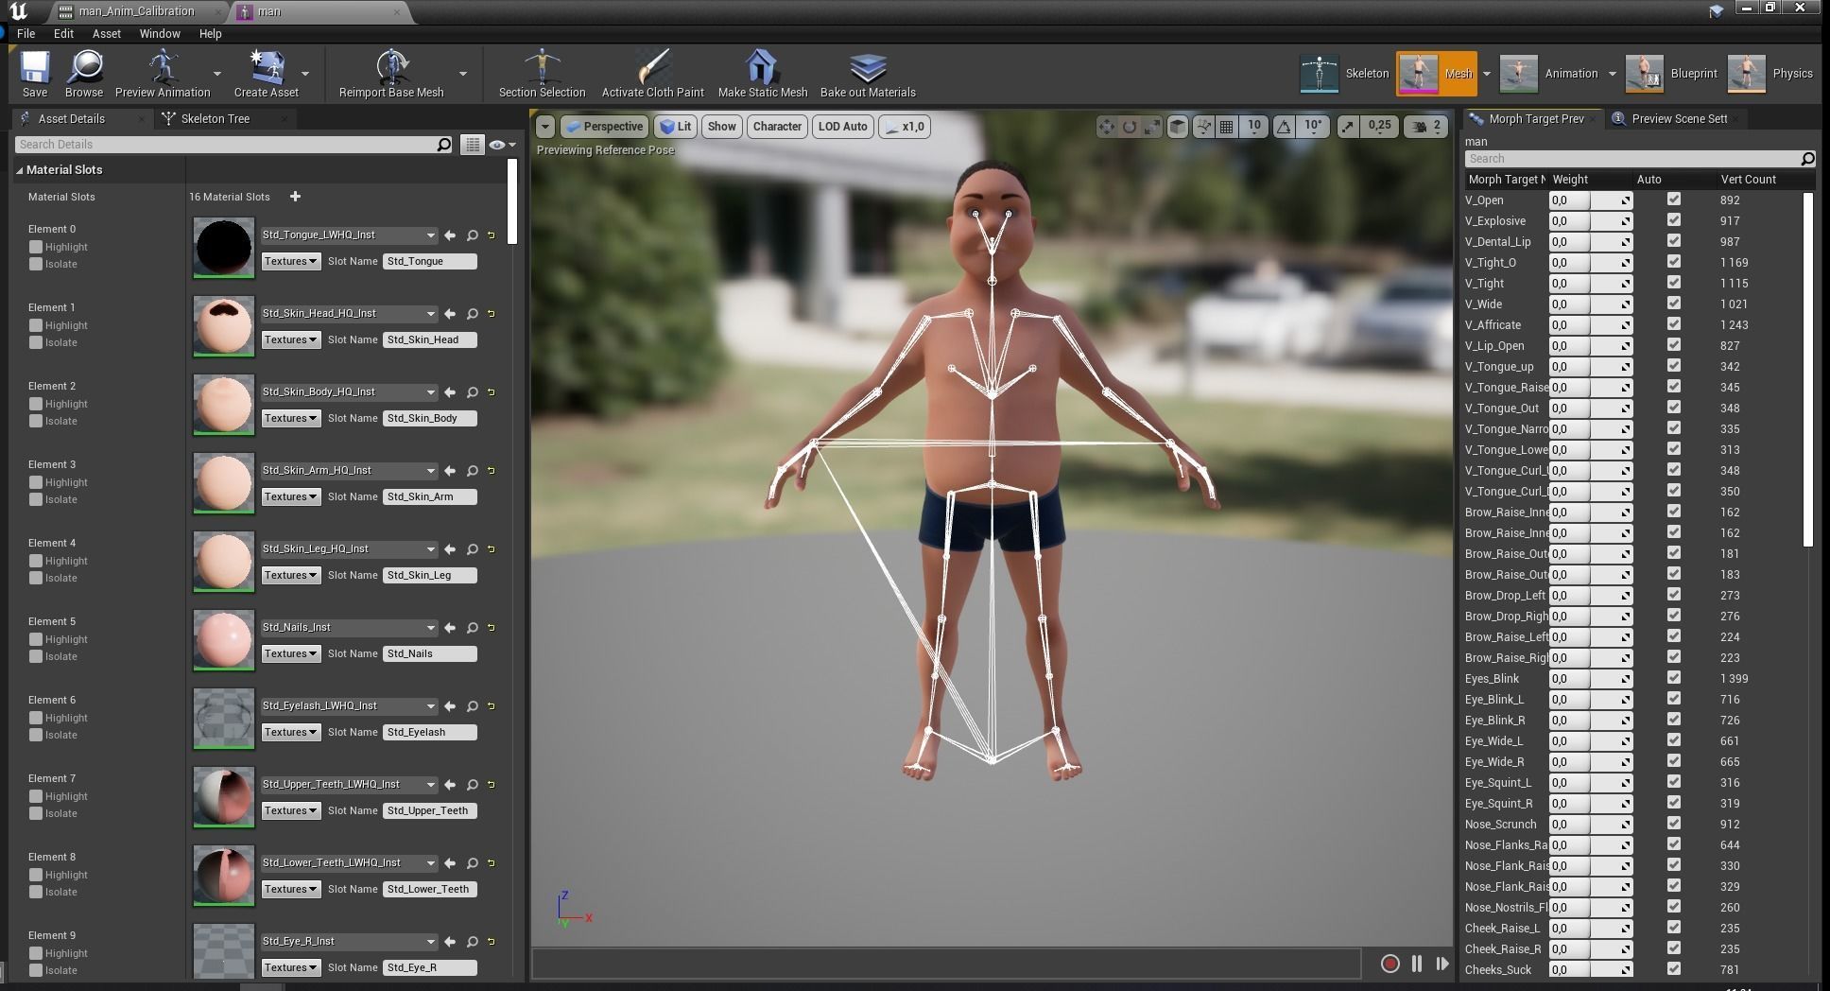The height and width of the screenshot is (991, 1830).
Task: Switch to Skeleton Tree tab
Action: tap(216, 119)
